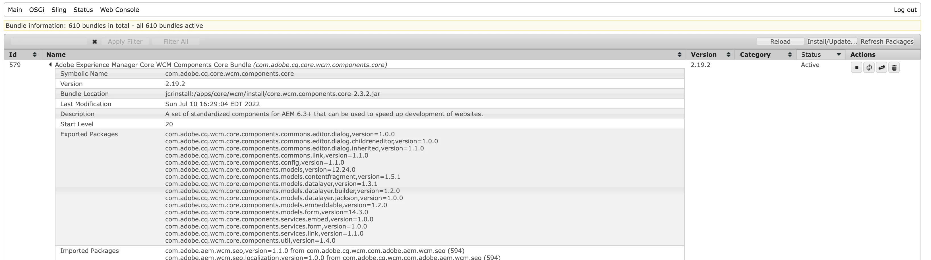The width and height of the screenshot is (931, 260).
Task: Click exported package datalayer.jackson,version=1.0.0
Action: coord(284,198)
